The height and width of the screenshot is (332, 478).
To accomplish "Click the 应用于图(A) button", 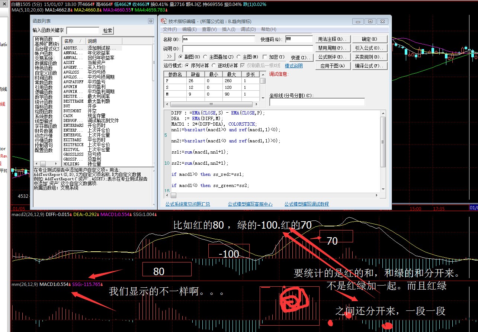I will (x=333, y=66).
